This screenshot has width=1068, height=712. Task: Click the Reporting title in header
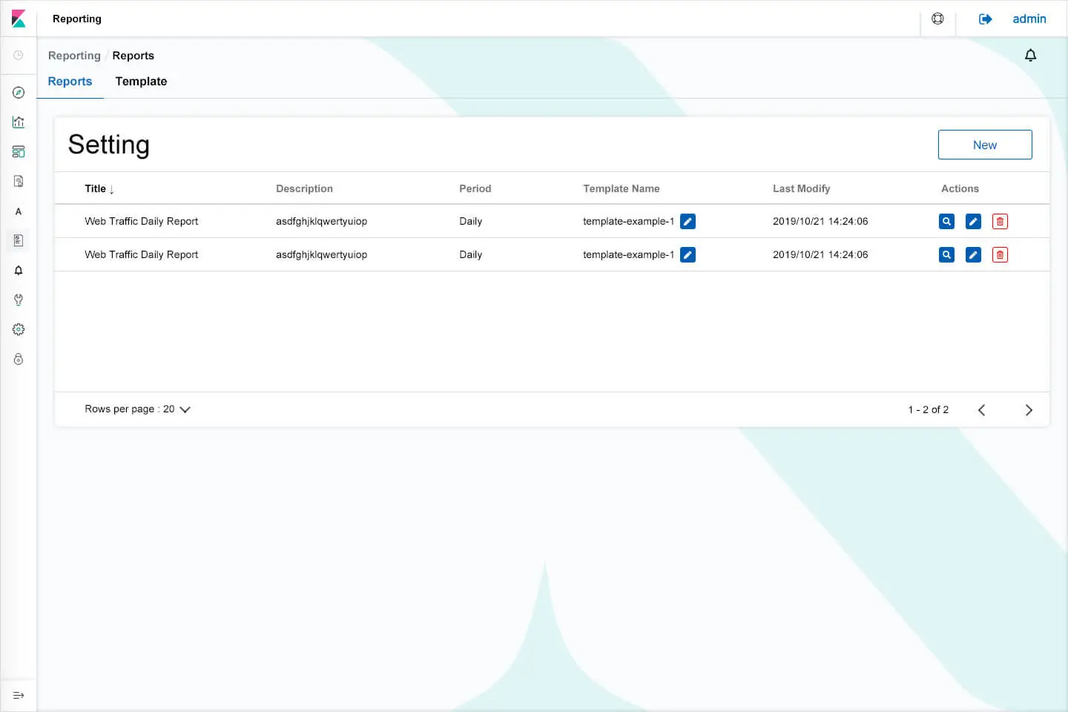coord(77,19)
